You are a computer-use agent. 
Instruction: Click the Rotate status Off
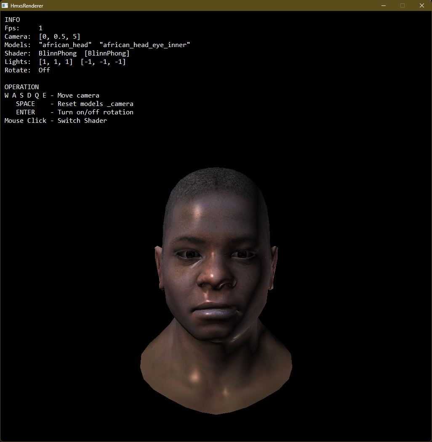tap(44, 70)
